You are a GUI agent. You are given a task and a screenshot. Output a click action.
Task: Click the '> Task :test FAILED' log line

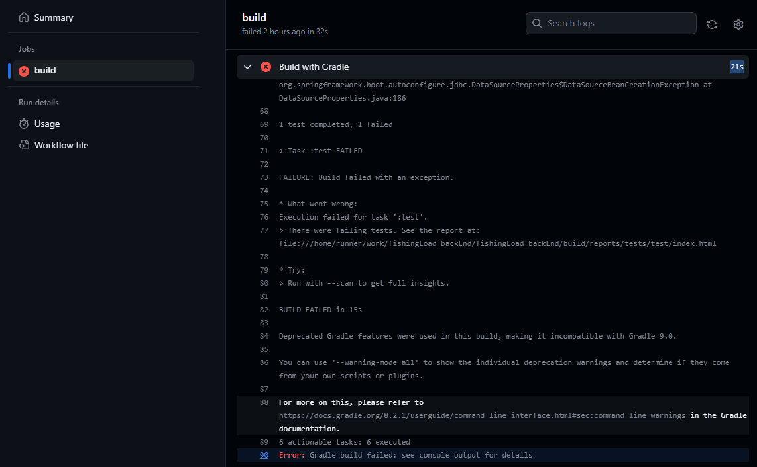(321, 151)
